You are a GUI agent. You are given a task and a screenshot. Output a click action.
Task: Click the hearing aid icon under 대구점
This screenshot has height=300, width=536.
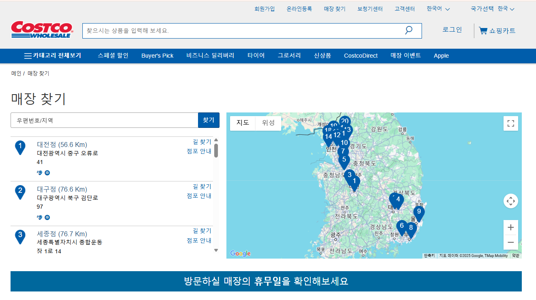[39, 218]
